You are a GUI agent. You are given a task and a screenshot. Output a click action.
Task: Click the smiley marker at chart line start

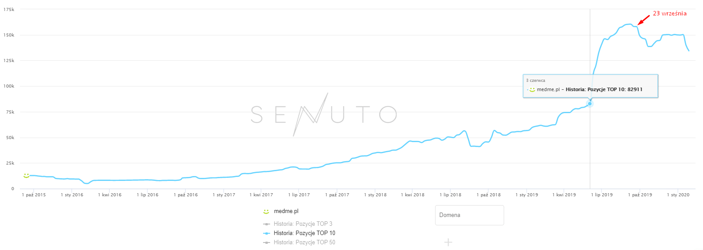click(26, 176)
